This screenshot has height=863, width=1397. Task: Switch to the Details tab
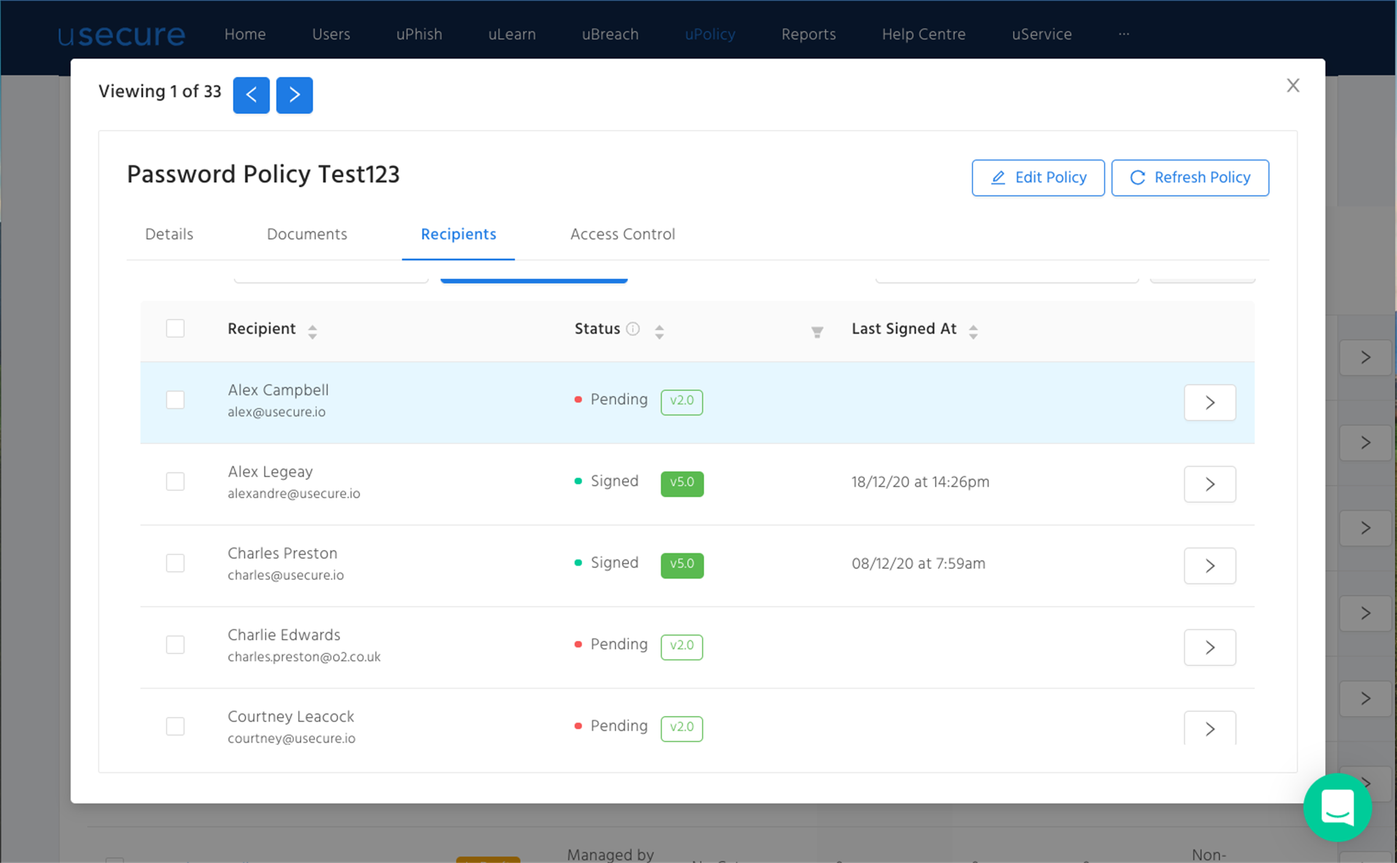click(169, 234)
